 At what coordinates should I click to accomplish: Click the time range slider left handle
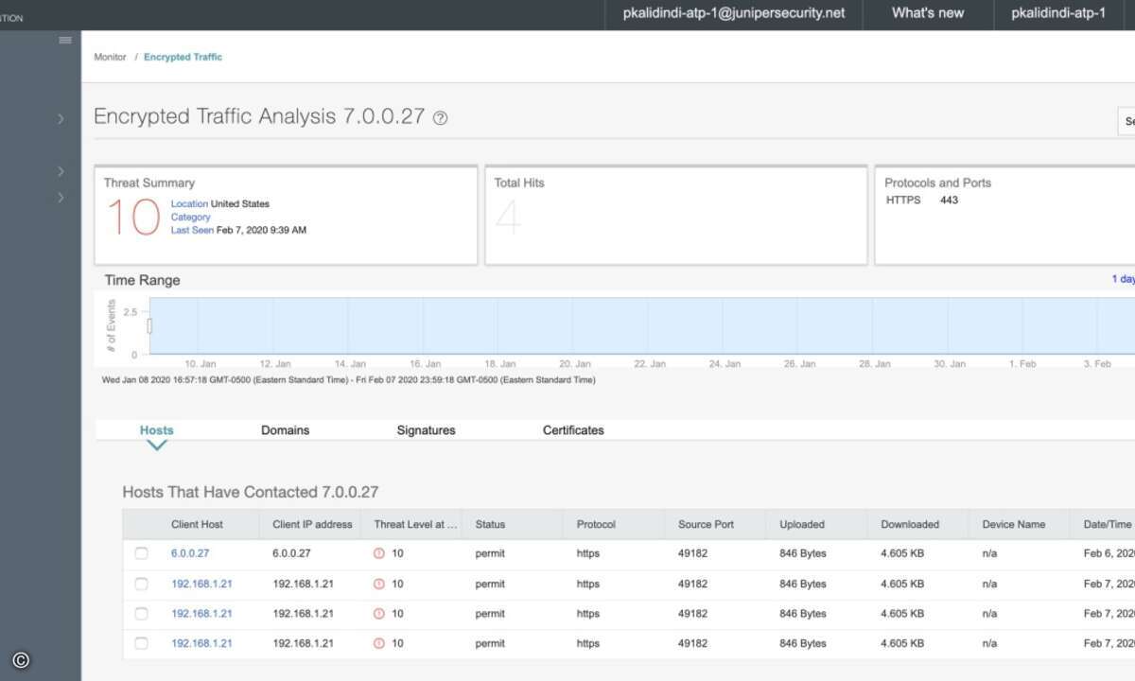point(149,325)
